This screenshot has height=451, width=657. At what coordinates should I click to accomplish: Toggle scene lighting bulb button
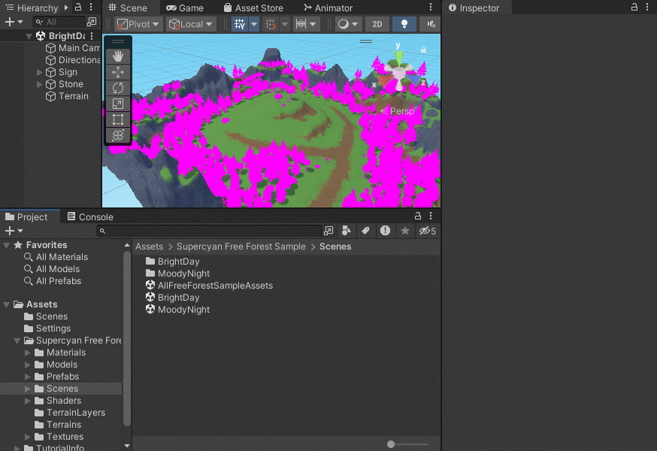point(404,24)
